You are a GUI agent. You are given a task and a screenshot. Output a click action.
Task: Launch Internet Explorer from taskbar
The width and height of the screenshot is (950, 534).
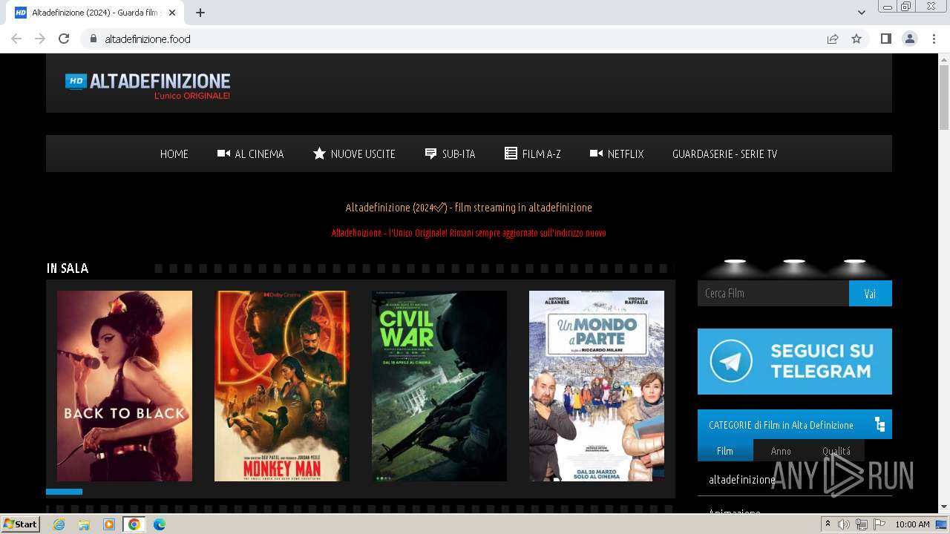(x=59, y=524)
